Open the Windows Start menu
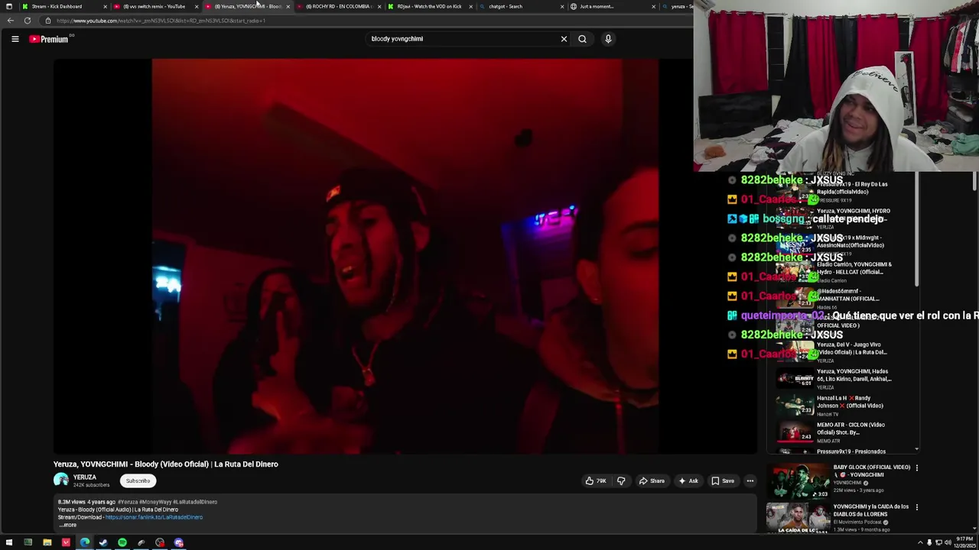This screenshot has height=550, width=979. [9, 542]
